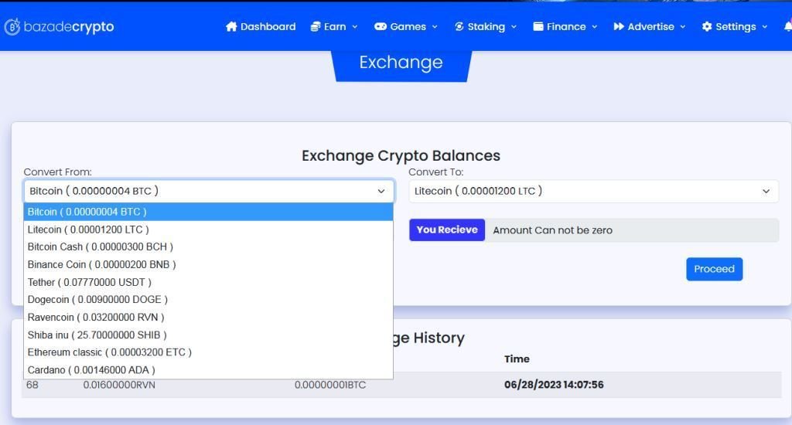Click history value 0.00000001BTC
This screenshot has height=425, width=792.
point(329,385)
